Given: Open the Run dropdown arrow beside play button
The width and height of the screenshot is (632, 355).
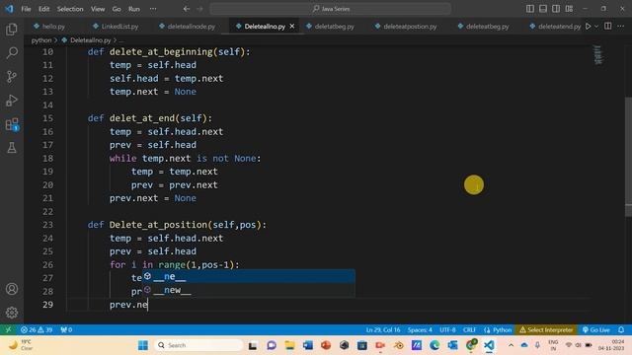Looking at the screenshot, I should click(596, 27).
